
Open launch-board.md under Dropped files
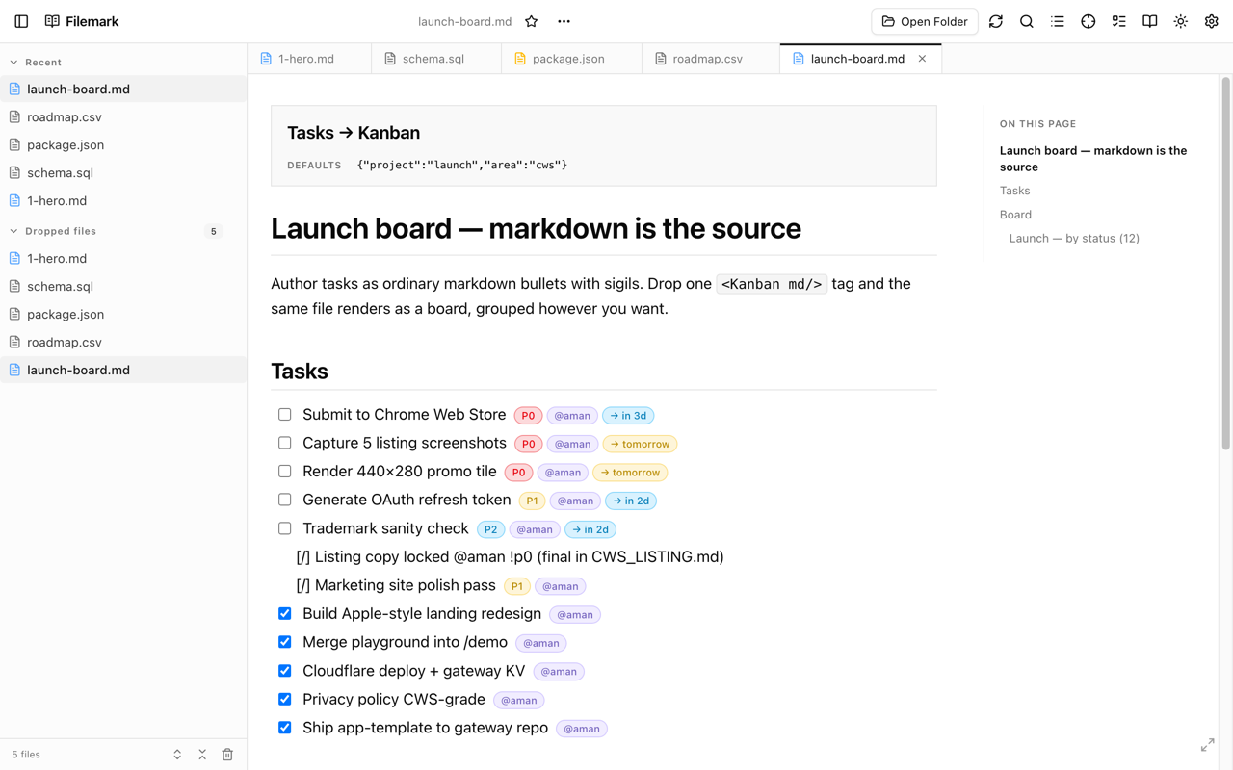123,370
